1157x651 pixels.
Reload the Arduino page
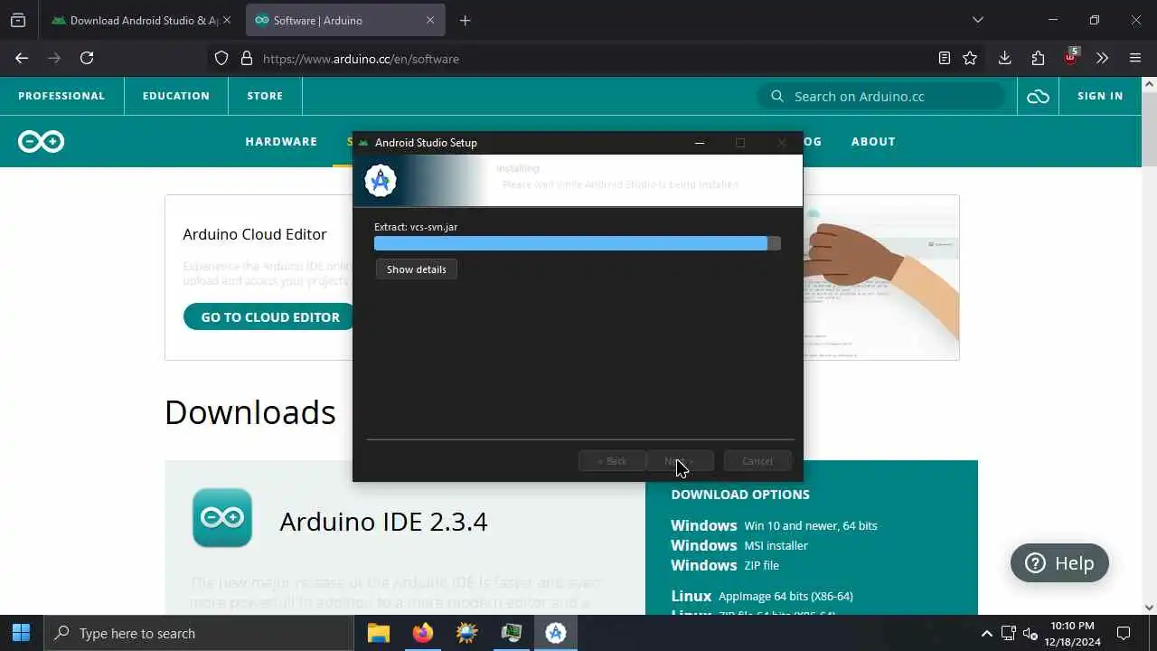coord(87,58)
